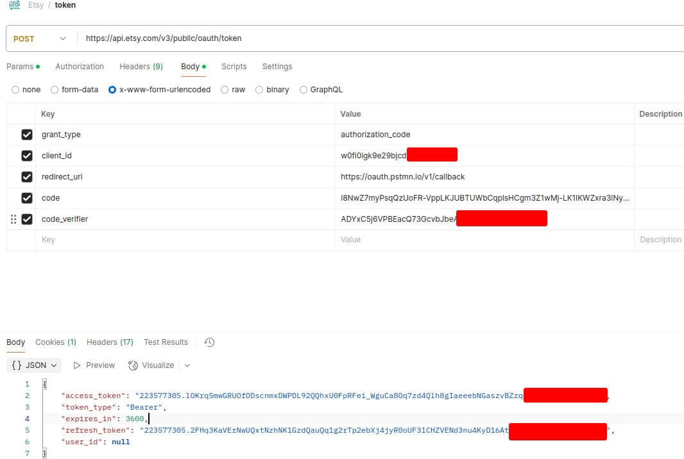Click the HTTP request icon beside Etsy

[x=15, y=5]
